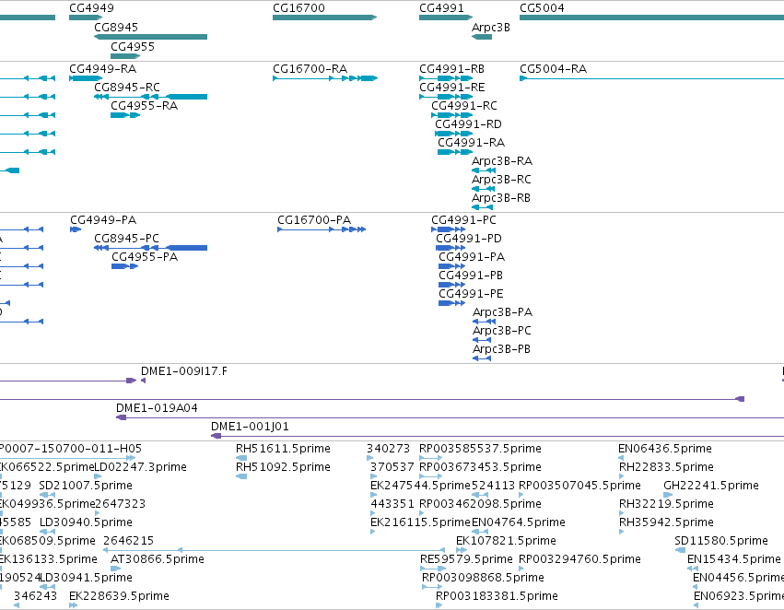
Task: Select protein CG4949-PA
Action: (103, 220)
